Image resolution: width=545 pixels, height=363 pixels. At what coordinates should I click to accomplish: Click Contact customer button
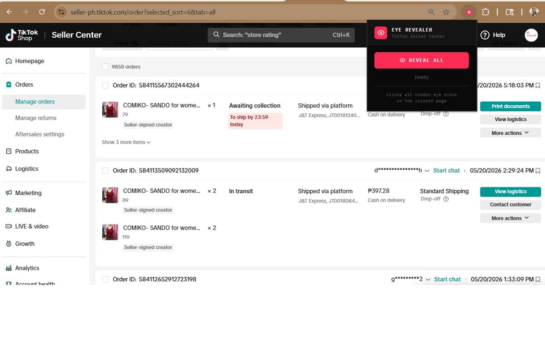pos(510,205)
